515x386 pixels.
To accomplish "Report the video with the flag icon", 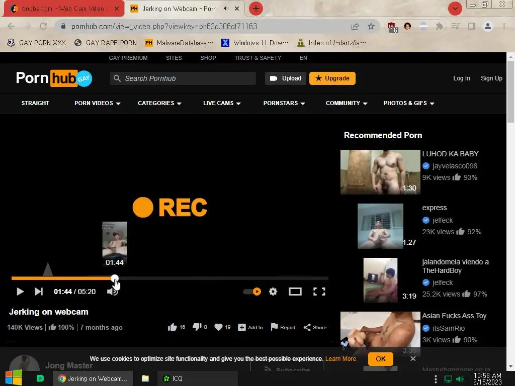I will tap(283, 327).
